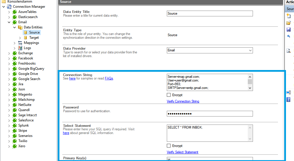Click the preview magnifier icon in Actions pane
This screenshot has height=161, width=294.
click(289, 51)
